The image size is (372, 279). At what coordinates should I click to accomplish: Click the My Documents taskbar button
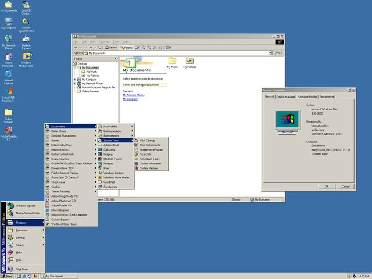point(59,276)
